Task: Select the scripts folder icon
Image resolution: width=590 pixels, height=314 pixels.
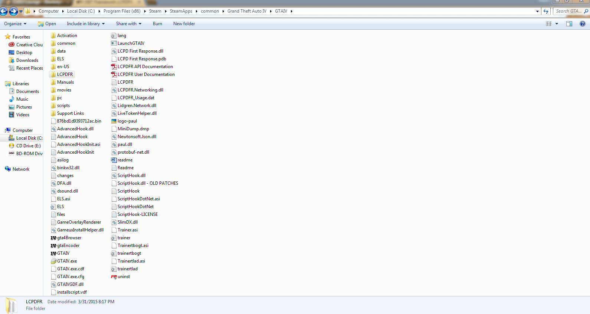Action: click(53, 106)
